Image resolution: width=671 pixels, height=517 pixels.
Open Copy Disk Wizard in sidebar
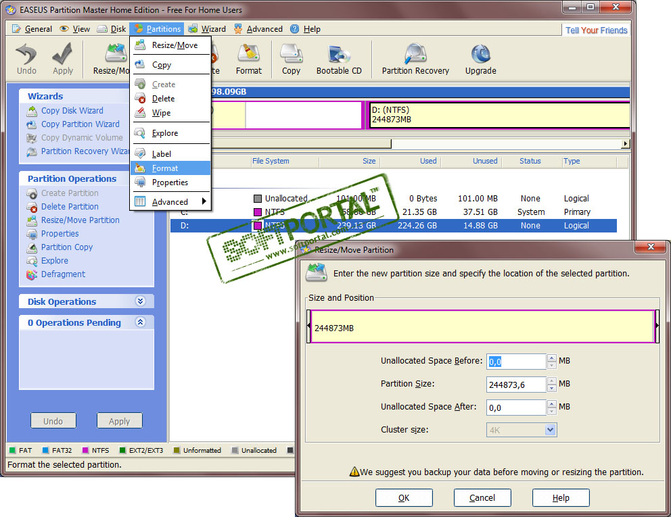tap(72, 111)
